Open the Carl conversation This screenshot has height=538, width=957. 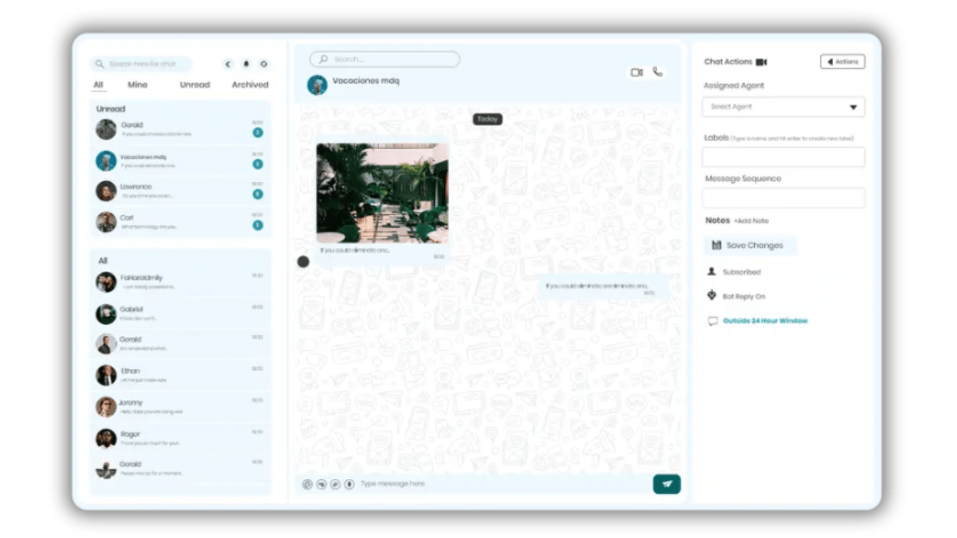[x=180, y=222]
